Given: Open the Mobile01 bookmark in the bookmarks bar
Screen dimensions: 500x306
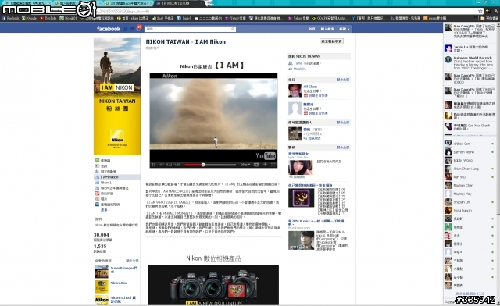Looking at the screenshot, I should [68, 18].
